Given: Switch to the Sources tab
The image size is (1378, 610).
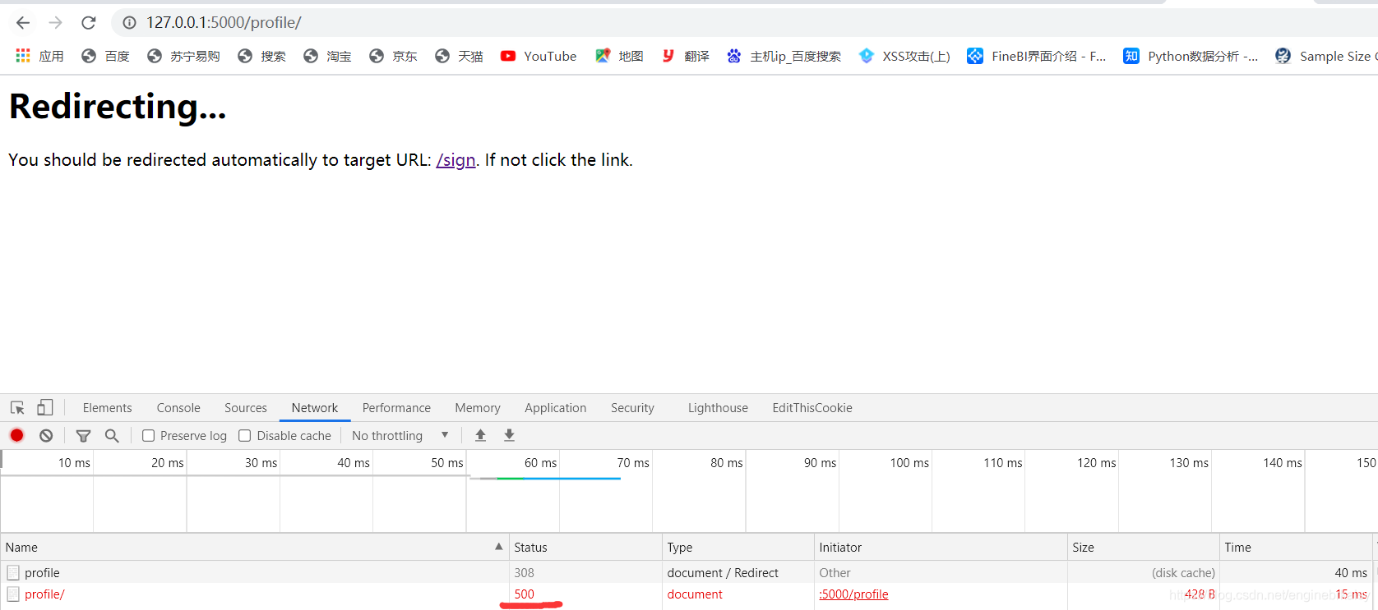Looking at the screenshot, I should pos(246,408).
